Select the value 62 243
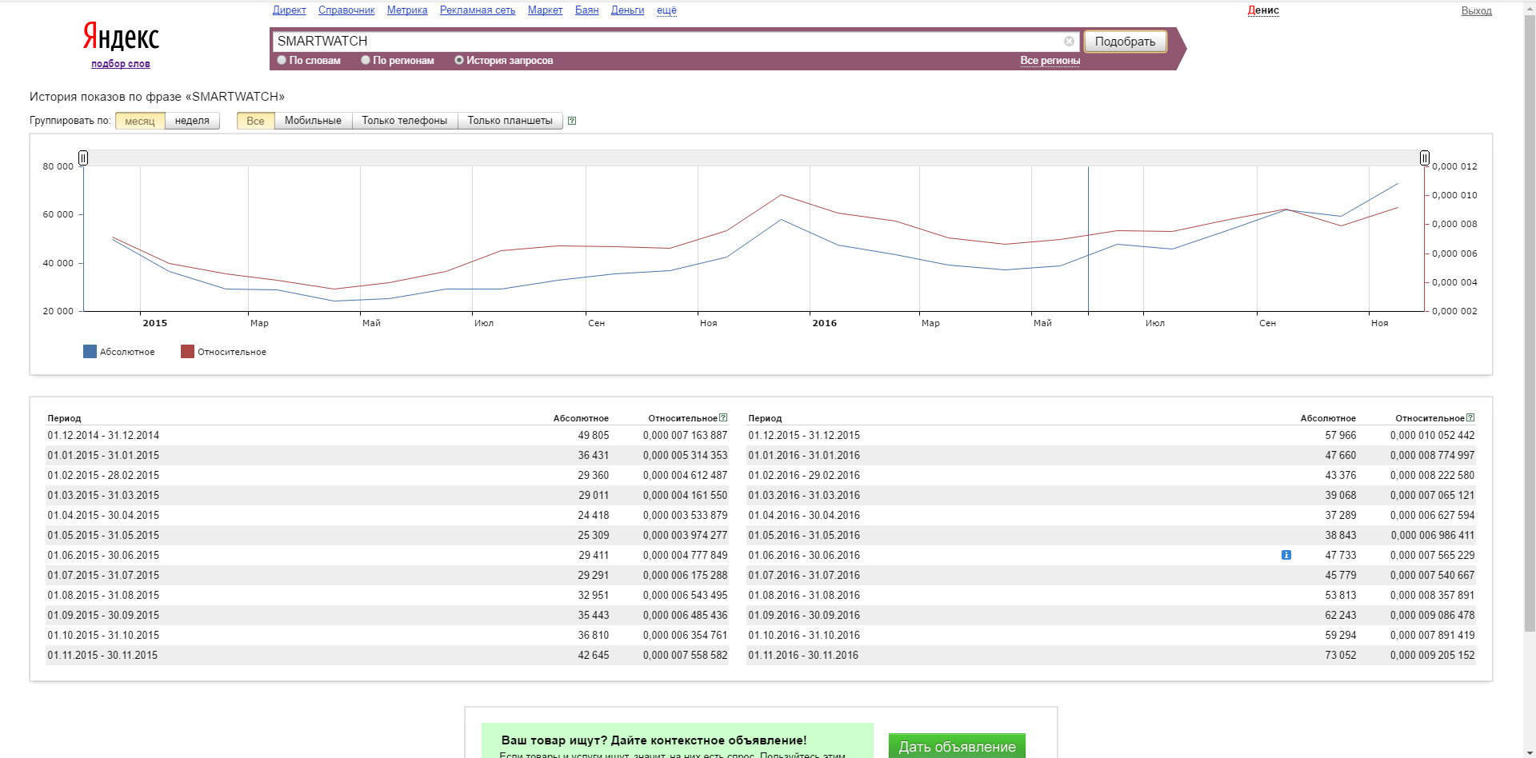This screenshot has height=758, width=1536. (1341, 616)
